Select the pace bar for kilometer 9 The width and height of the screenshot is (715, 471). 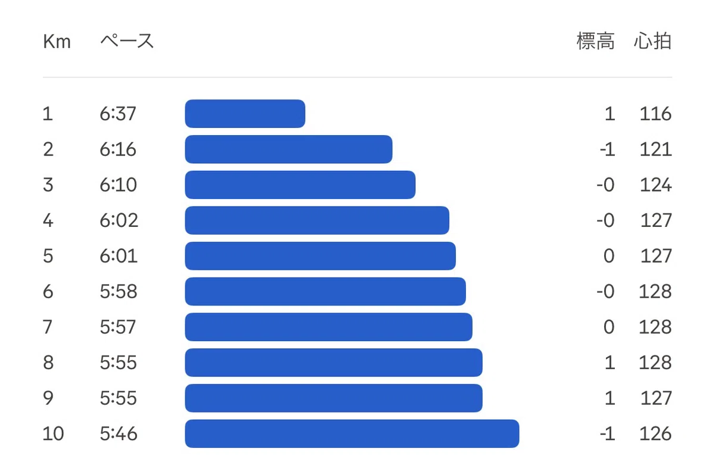334,398
